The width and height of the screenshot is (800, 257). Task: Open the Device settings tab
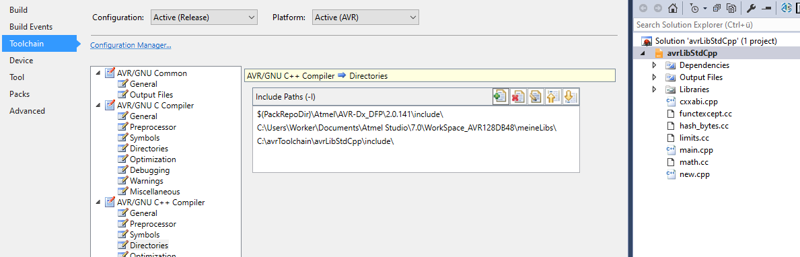(22, 60)
